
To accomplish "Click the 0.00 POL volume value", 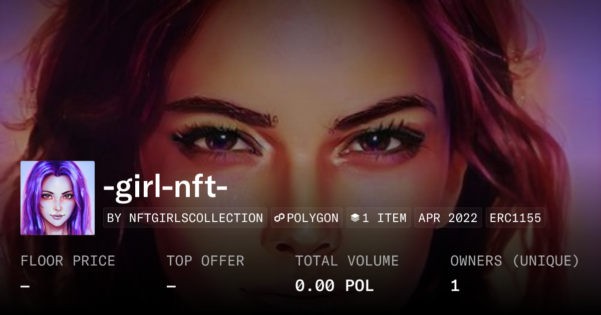I will point(335,286).
